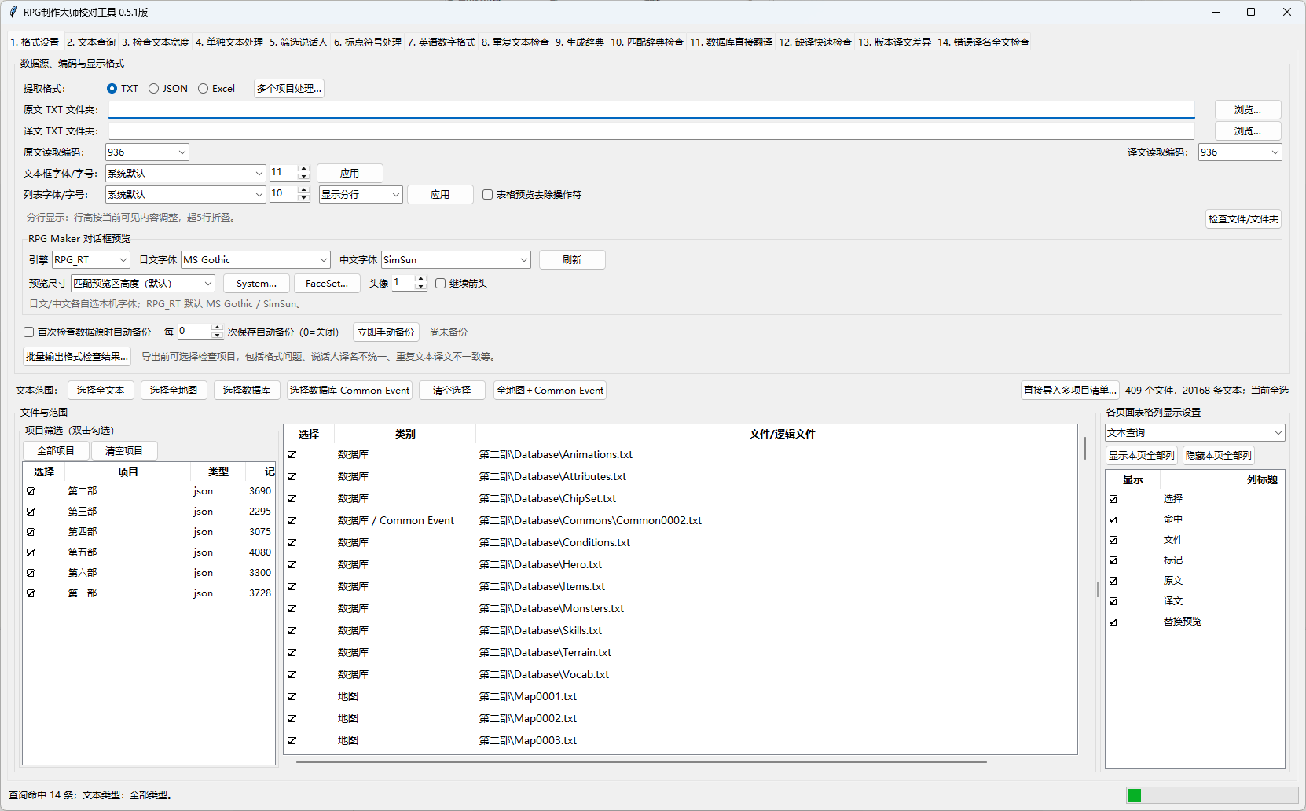This screenshot has width=1306, height=811.
Task: Click the file list horizontal scrollbar
Action: [x=641, y=761]
